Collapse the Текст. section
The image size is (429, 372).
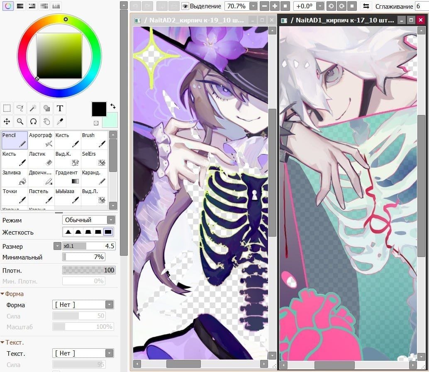[x=2, y=343]
